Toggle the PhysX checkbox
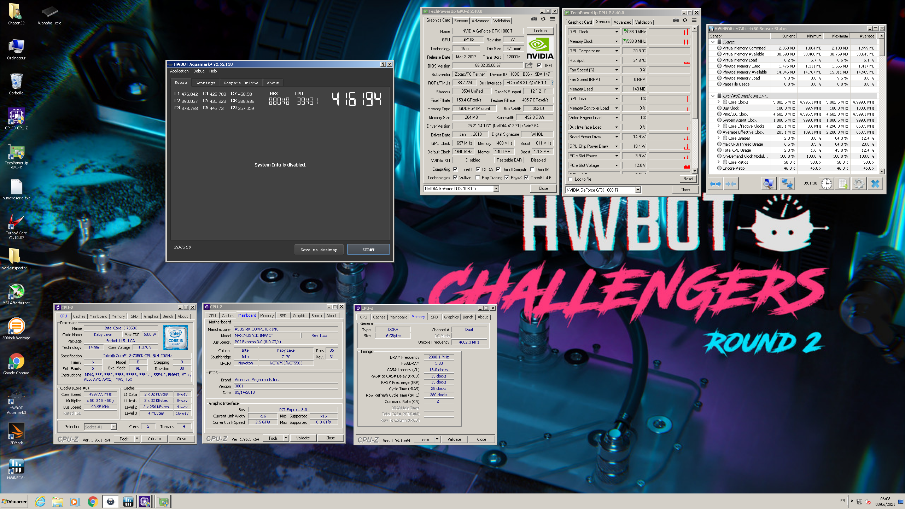 point(507,178)
